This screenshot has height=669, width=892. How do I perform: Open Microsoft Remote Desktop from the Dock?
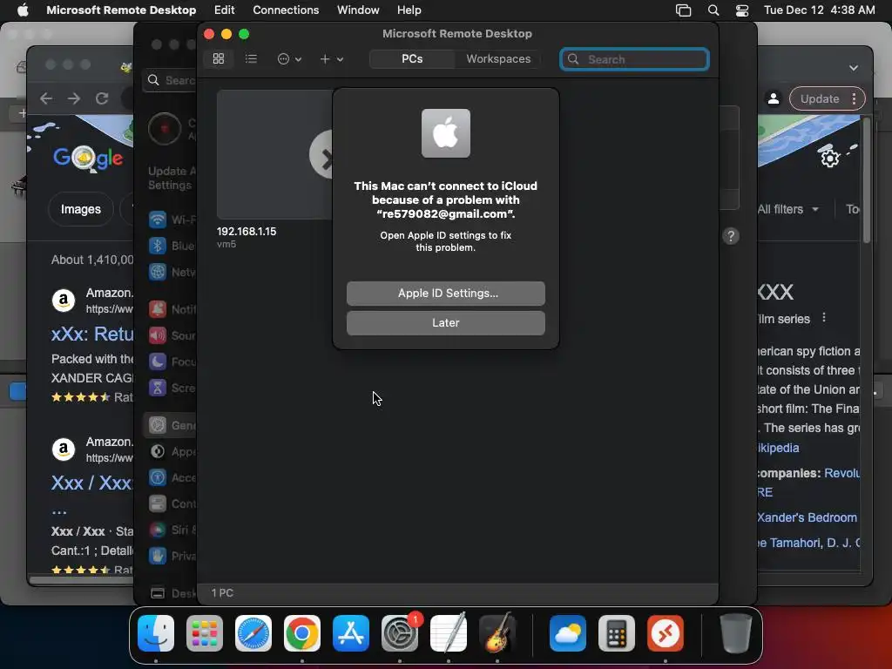(665, 633)
